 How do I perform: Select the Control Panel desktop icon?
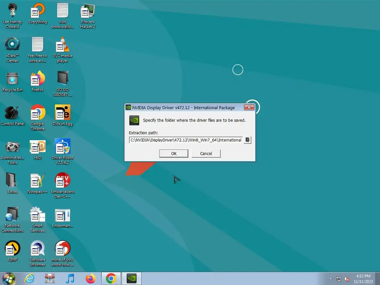click(x=12, y=116)
